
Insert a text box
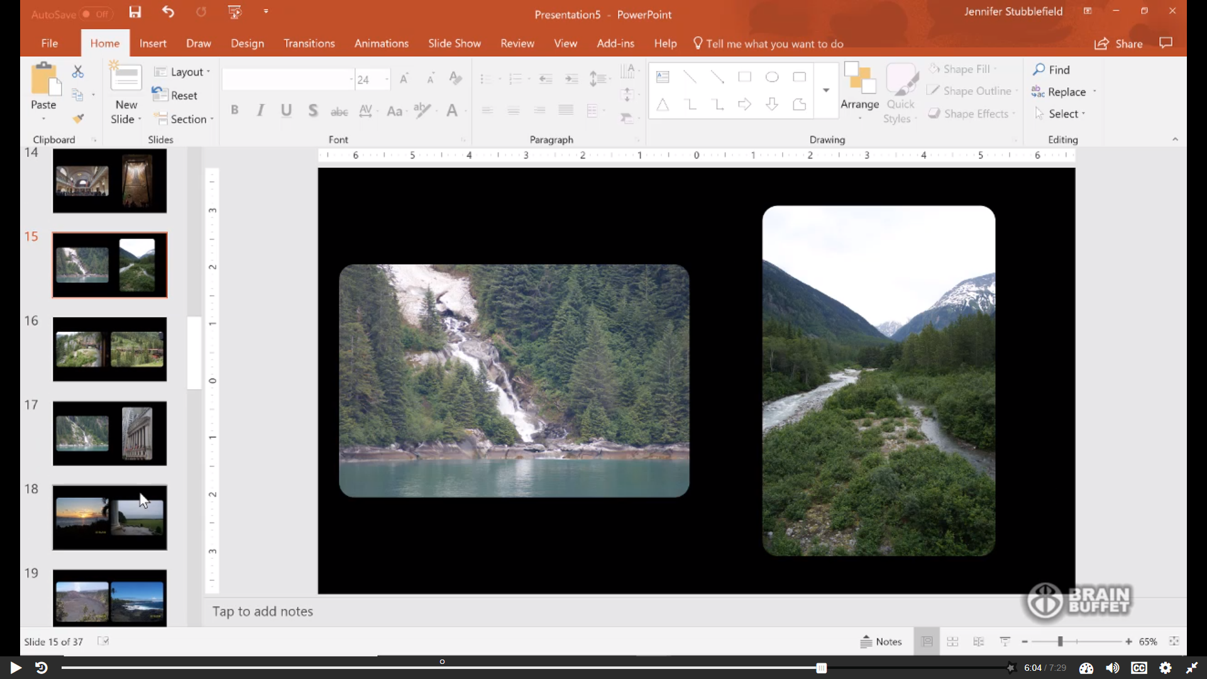pos(663,77)
